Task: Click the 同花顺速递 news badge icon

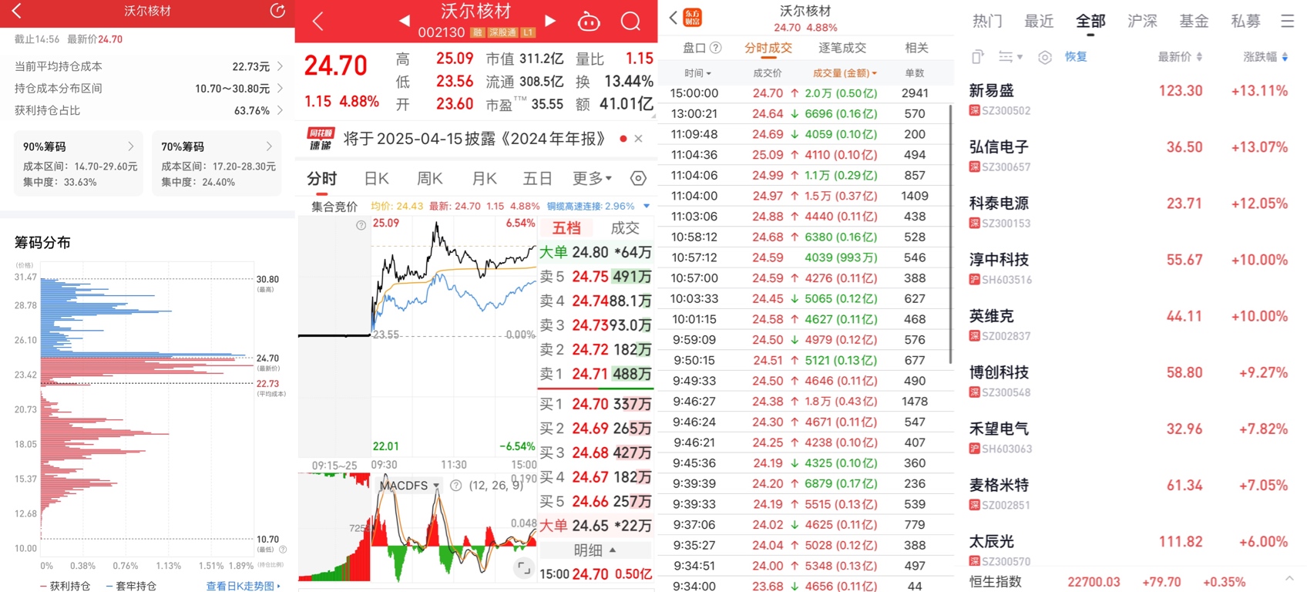Action: pos(321,139)
